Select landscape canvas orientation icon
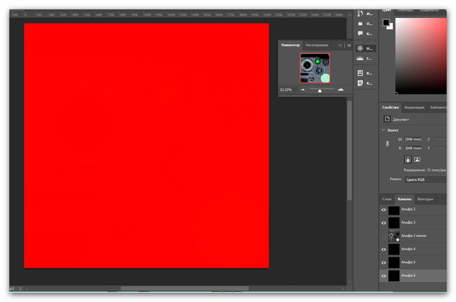Screen dimensions: 456x302 pos(417,159)
